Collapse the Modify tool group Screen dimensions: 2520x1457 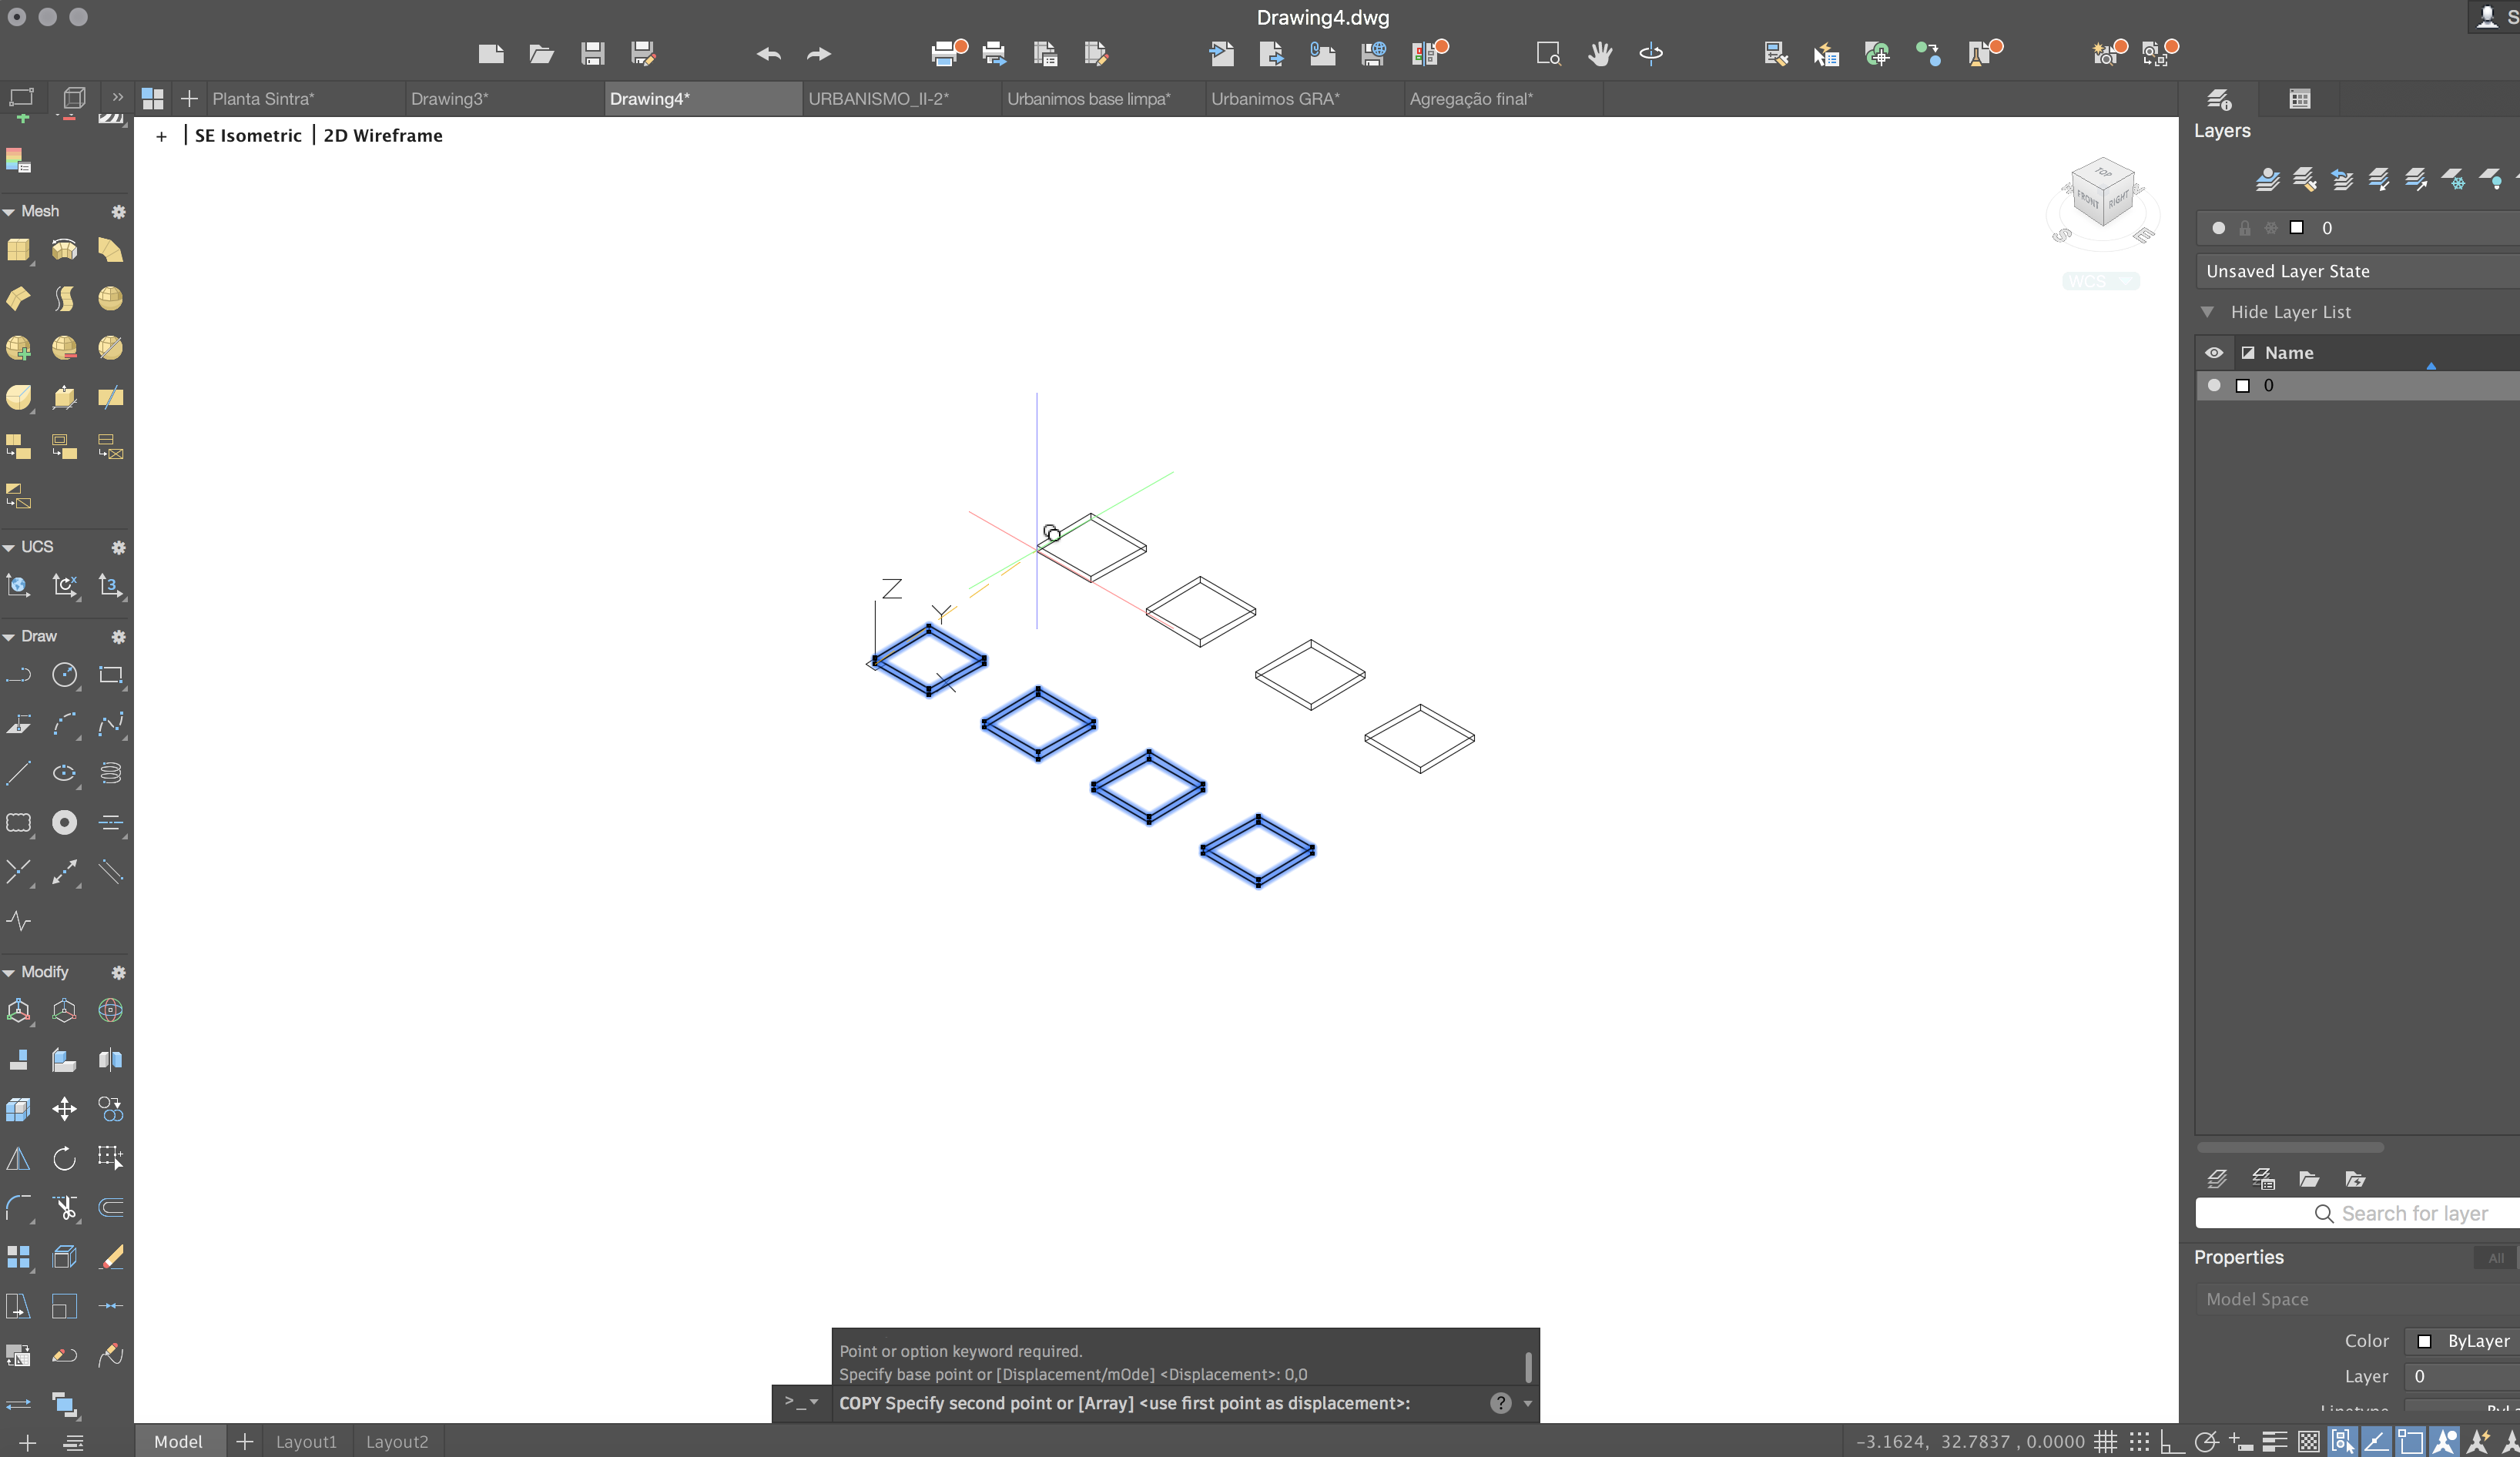coord(9,973)
